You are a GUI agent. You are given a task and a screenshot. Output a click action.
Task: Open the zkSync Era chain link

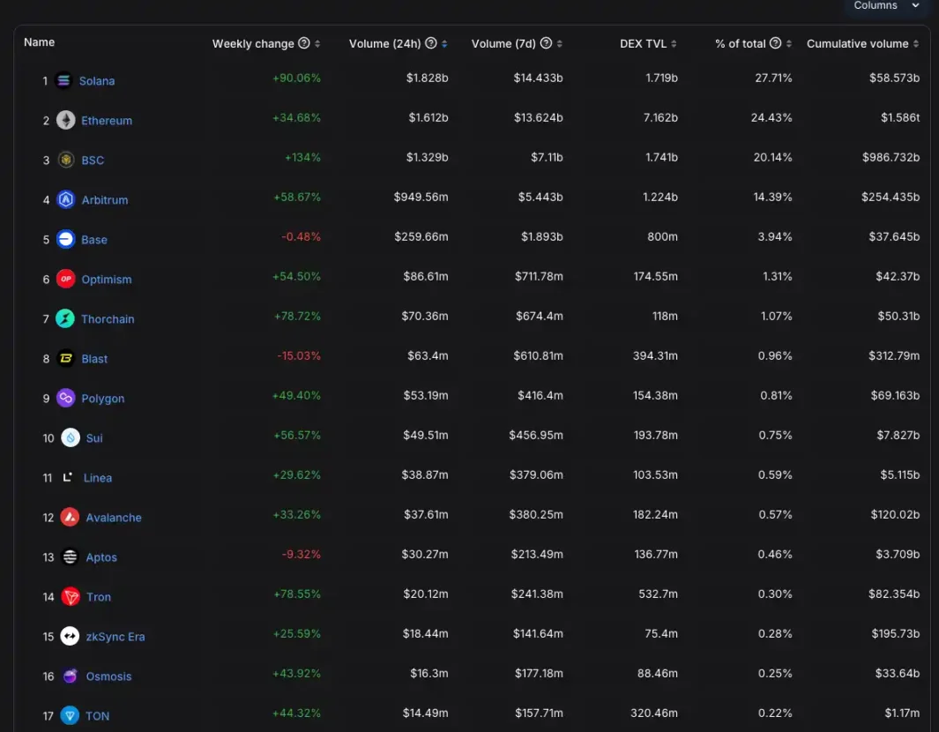pos(115,637)
